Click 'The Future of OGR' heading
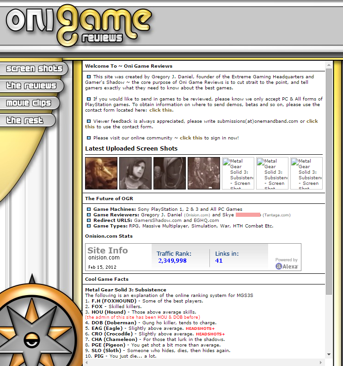 pos(109,199)
